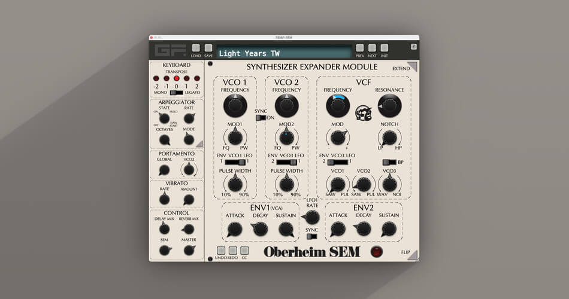Advance to NEXT preset
Screen dimensions: 569x299
372,48
